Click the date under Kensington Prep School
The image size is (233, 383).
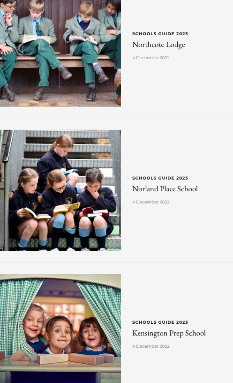click(151, 346)
